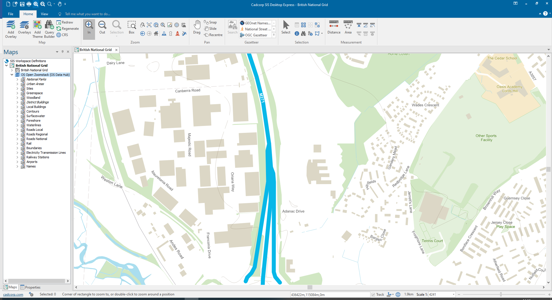The width and height of the screenshot is (552, 300).
Task: Unpin the Maps panel
Action: 62,52
